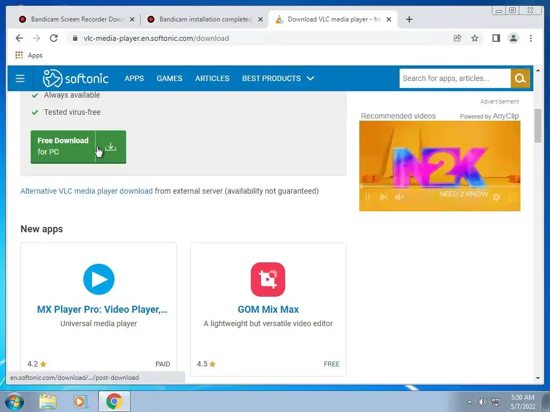Click the download arrow icon on green button
The image size is (550, 412).
(x=111, y=146)
